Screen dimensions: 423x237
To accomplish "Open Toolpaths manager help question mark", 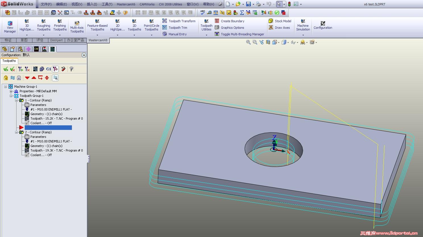I will pos(71,69).
